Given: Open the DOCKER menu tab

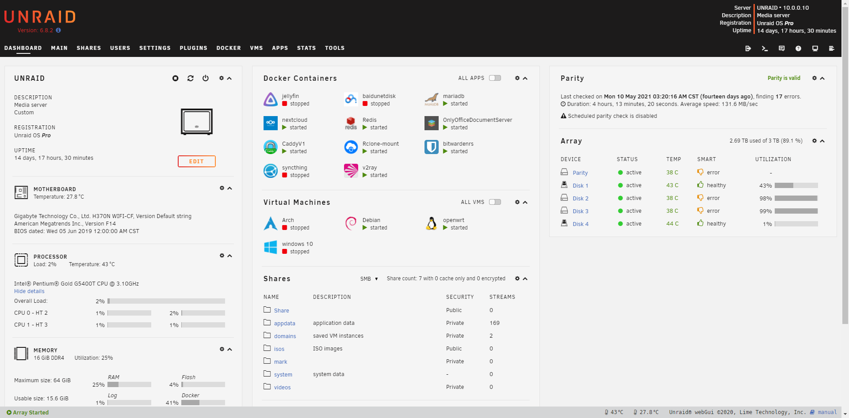Looking at the screenshot, I should click(x=229, y=48).
